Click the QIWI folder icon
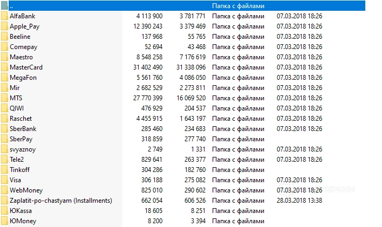This screenshot has width=382, height=227. (x=4, y=108)
